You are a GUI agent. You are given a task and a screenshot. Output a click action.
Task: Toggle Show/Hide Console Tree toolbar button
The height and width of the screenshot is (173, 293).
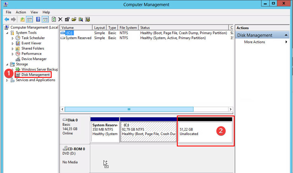(x=30, y=19)
